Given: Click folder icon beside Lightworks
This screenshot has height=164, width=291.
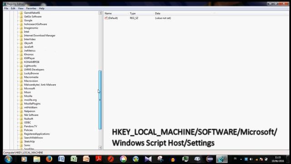Looking at the screenshot, I should coord(21,66).
